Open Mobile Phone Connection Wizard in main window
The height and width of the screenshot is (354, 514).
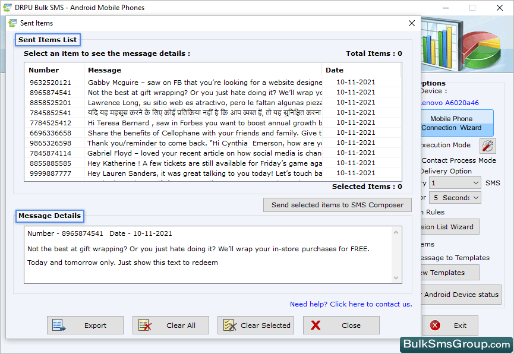[457, 123]
